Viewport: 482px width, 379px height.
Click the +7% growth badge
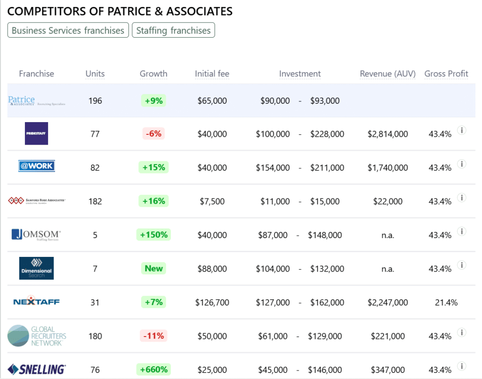point(153,302)
